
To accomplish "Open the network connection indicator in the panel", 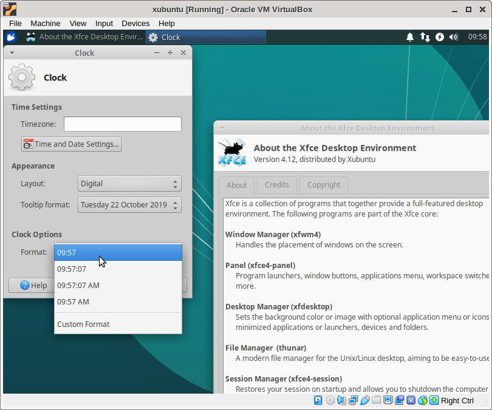I will click(425, 37).
